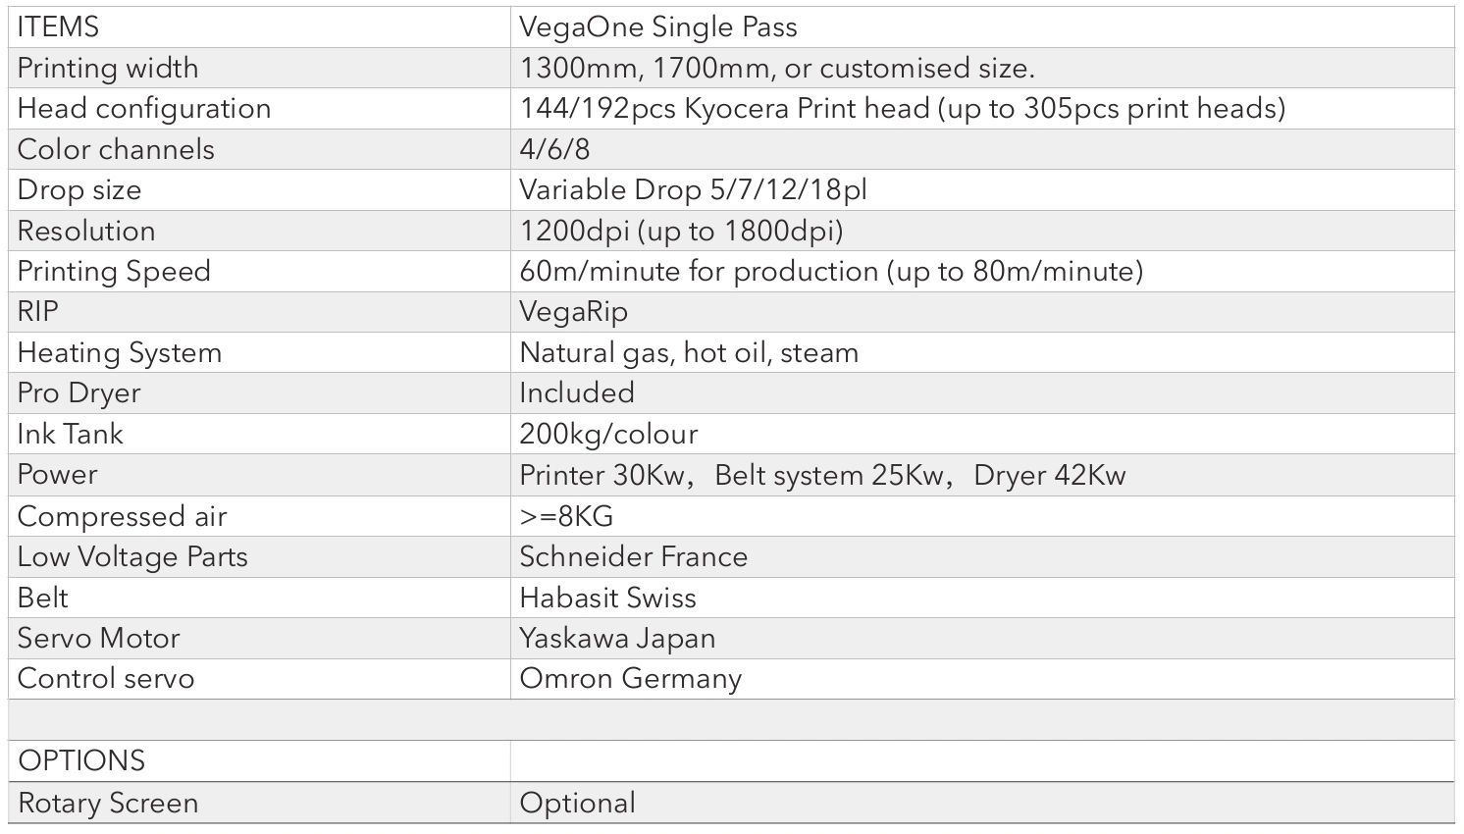Click the Resolution row label
Image resolution: width=1464 pixels, height=834 pixels.
[86, 231]
